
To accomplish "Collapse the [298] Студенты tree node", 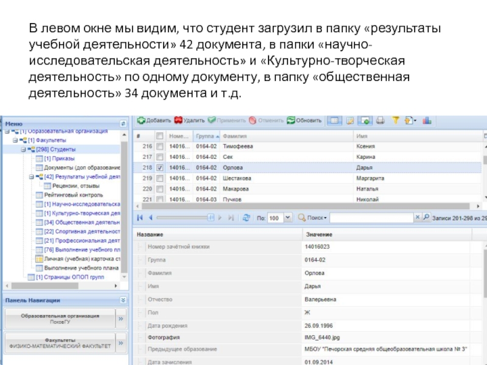I will [x=23, y=149].
